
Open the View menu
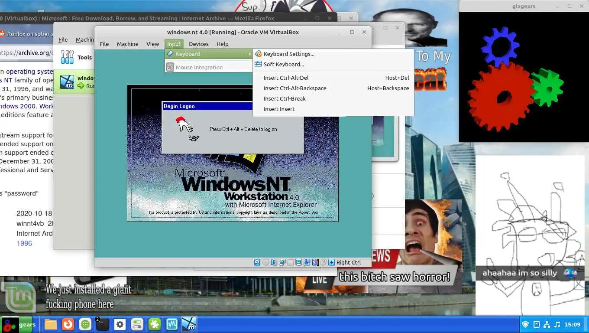pos(152,44)
